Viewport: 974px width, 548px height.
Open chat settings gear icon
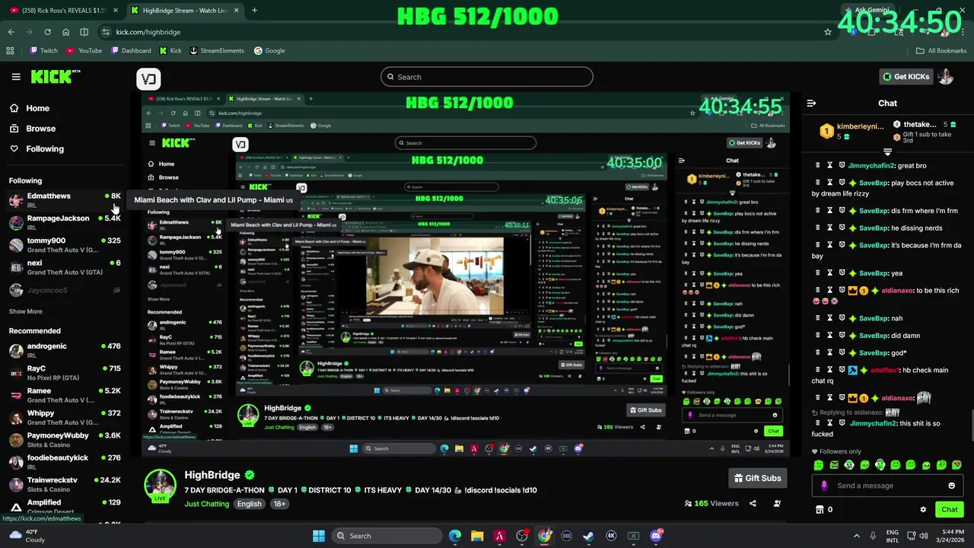point(923,510)
